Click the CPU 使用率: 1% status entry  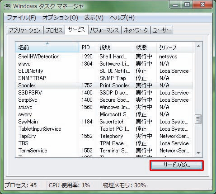coord(69,185)
